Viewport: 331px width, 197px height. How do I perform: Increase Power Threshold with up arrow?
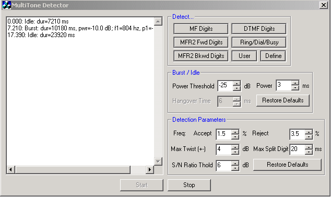click(x=237, y=83)
